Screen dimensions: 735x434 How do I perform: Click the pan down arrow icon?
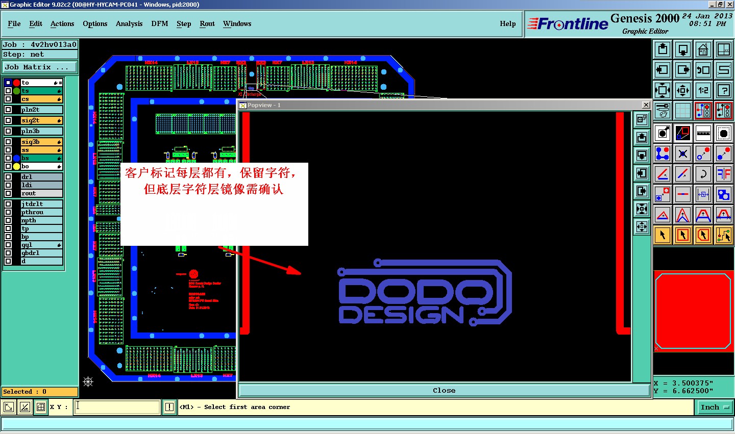pyautogui.click(x=683, y=49)
